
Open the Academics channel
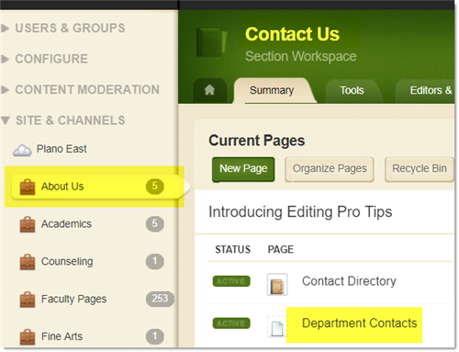(66, 224)
